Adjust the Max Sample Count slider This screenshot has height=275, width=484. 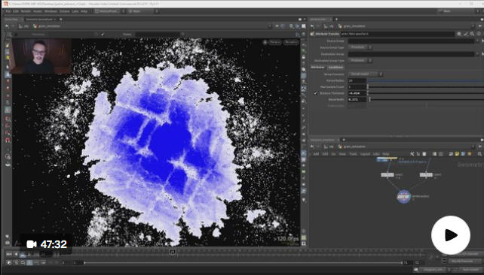click(x=425, y=87)
